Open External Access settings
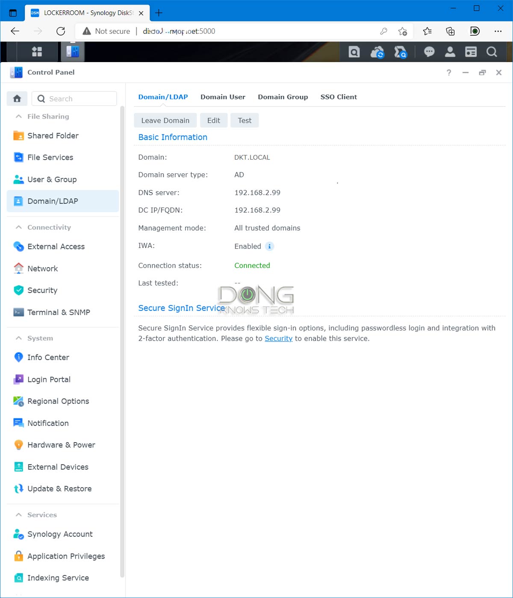This screenshot has width=513, height=598. pos(63,247)
